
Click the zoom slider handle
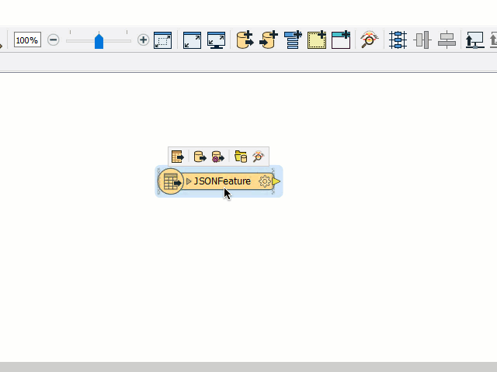[x=99, y=41]
